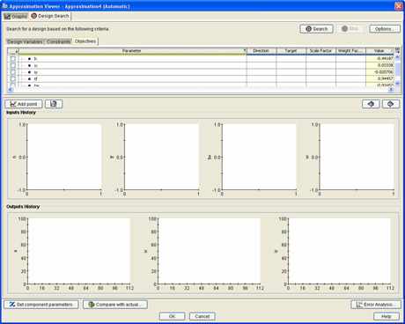
Task: Click horizontal scroll right arrow
Action: pos(391,90)
